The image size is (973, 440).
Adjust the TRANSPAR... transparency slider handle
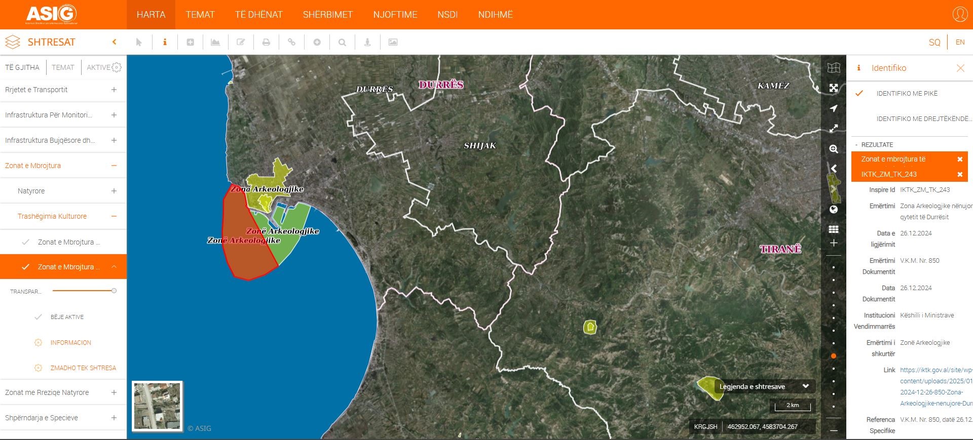[114, 291]
